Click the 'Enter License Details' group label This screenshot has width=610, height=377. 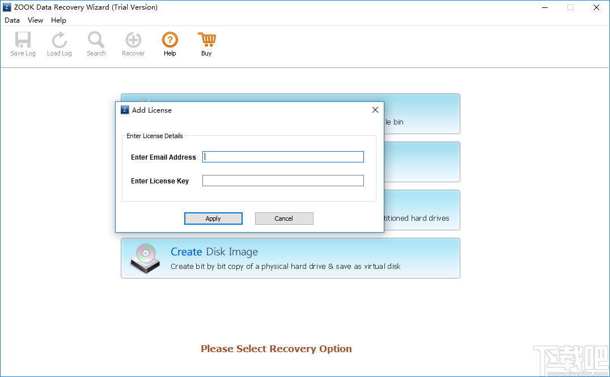coord(154,136)
